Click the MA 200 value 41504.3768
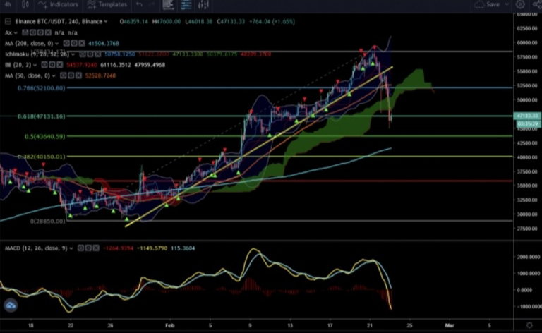The width and height of the screenshot is (542, 333). coord(103,44)
